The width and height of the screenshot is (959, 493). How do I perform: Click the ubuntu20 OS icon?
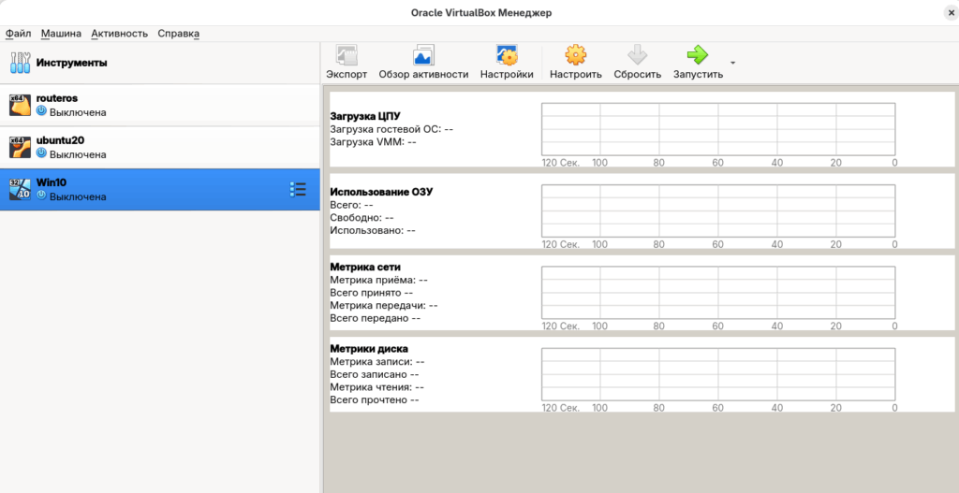click(21, 148)
